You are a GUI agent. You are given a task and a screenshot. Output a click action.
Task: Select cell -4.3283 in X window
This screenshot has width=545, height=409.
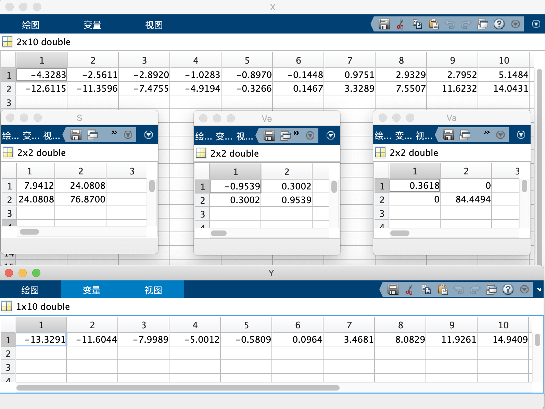(x=41, y=75)
